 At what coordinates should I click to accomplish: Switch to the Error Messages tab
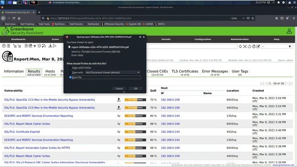(x=215, y=73)
